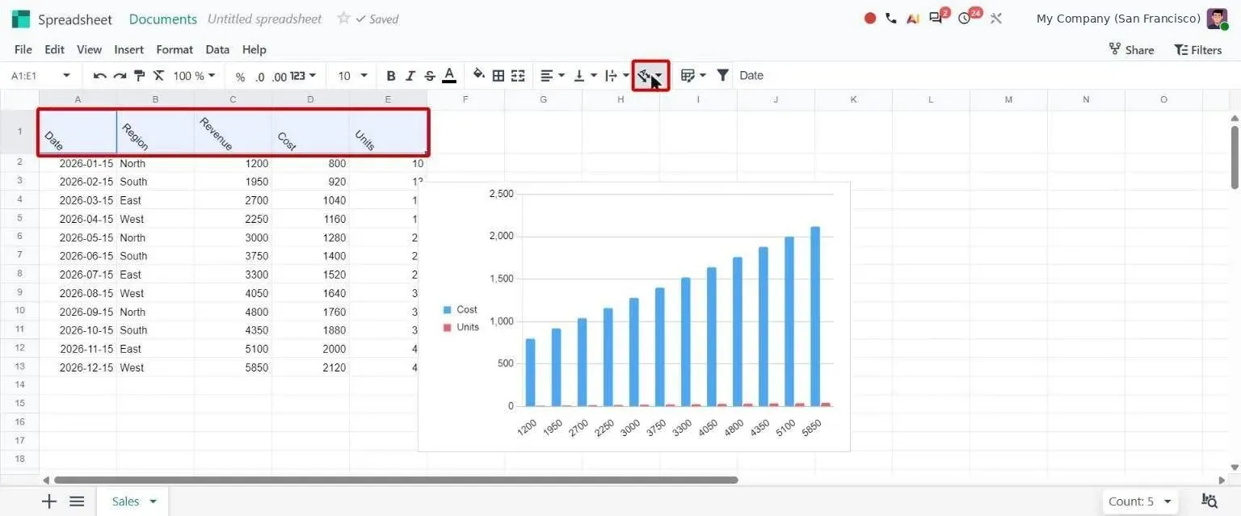
Task: Open the borders tool
Action: pyautogui.click(x=499, y=76)
